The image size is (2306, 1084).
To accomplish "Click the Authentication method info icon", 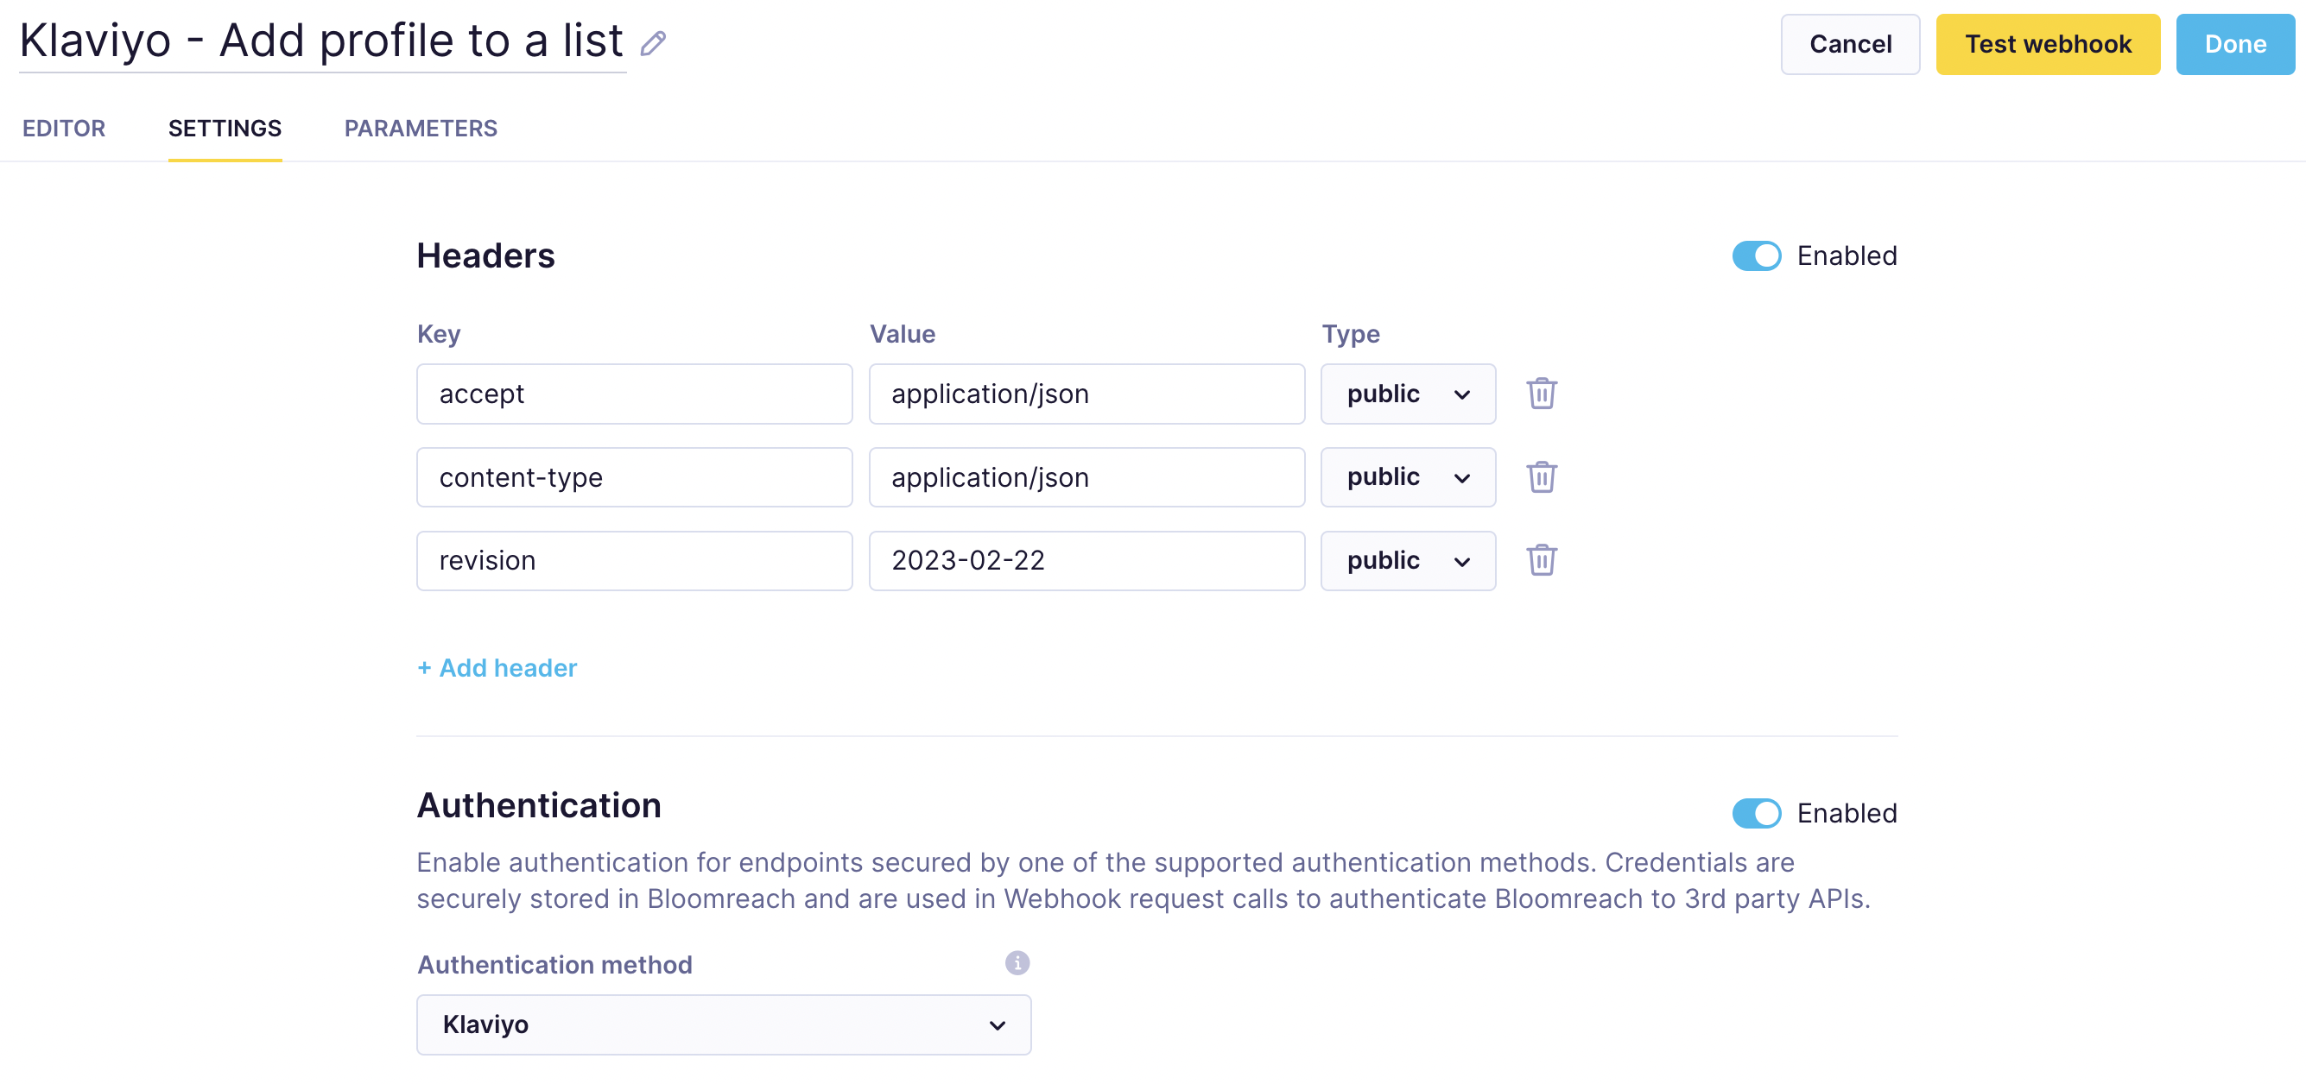I will tap(1016, 962).
